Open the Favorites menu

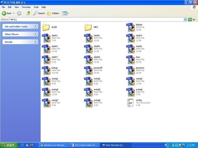click(x=26, y=7)
